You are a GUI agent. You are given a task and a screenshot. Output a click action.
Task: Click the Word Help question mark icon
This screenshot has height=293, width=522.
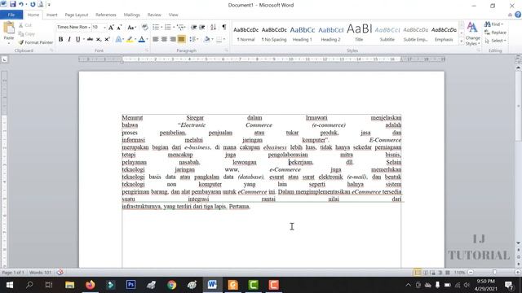pyautogui.click(x=518, y=15)
